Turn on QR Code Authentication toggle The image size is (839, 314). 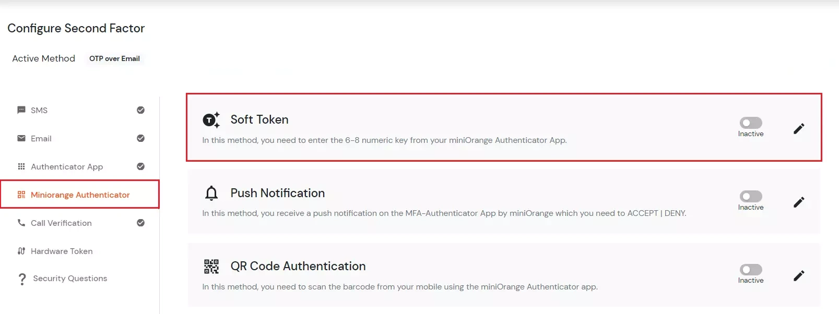(x=751, y=270)
